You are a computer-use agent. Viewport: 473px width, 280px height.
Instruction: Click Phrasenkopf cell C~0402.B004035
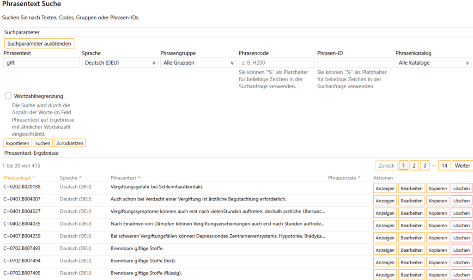(x=22, y=224)
